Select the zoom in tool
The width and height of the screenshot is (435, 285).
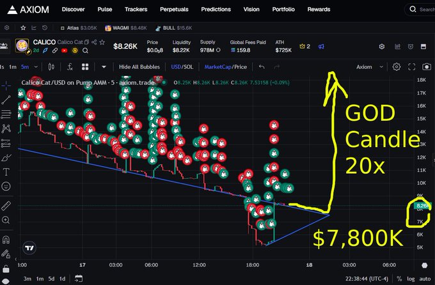pyautogui.click(x=6, y=220)
